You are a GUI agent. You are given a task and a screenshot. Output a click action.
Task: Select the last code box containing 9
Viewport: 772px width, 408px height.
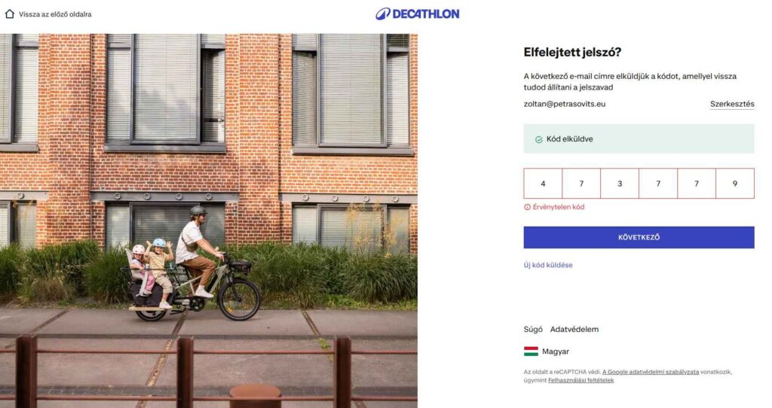pos(735,184)
